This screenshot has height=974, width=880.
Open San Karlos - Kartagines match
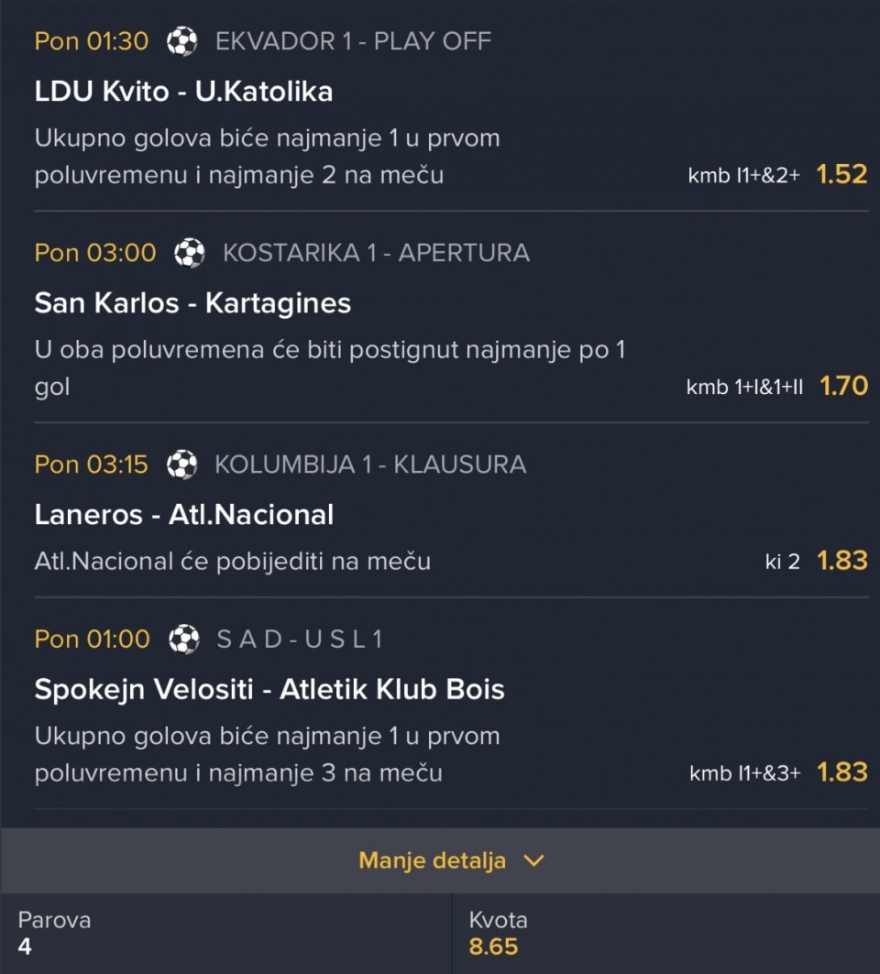[x=192, y=304]
